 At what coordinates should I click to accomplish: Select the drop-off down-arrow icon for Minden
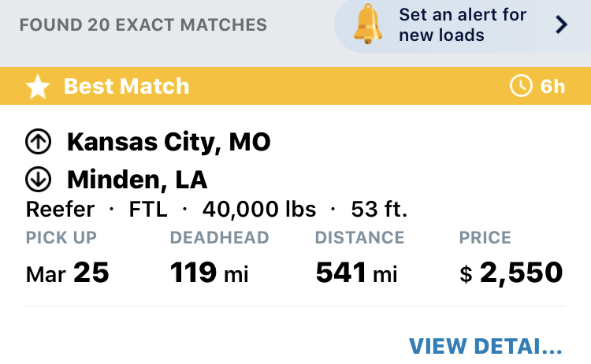(38, 179)
